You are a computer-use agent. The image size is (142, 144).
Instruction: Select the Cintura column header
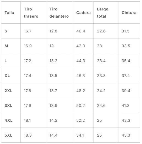coord(129,13)
